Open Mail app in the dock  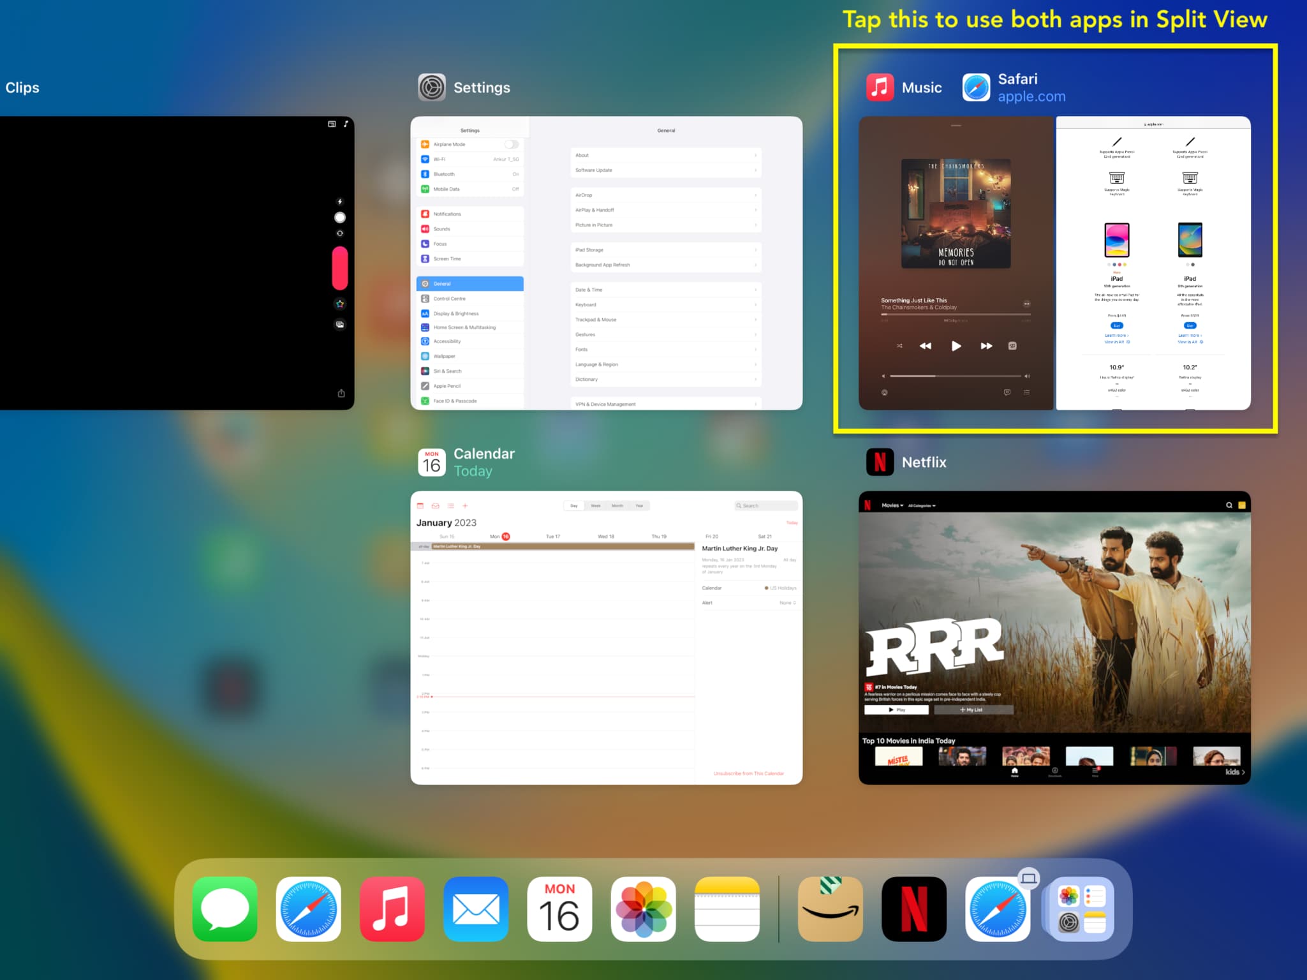point(476,909)
